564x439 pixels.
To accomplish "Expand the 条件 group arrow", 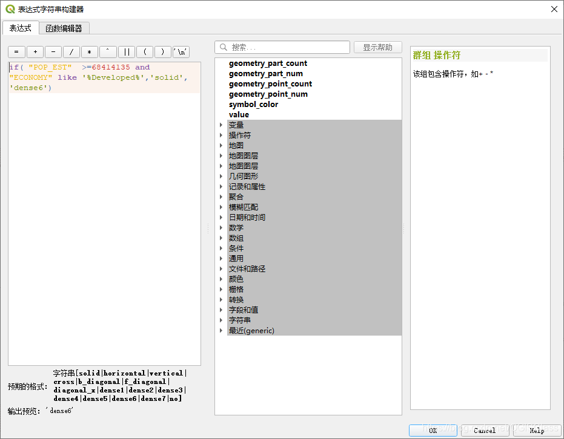I will (x=221, y=249).
